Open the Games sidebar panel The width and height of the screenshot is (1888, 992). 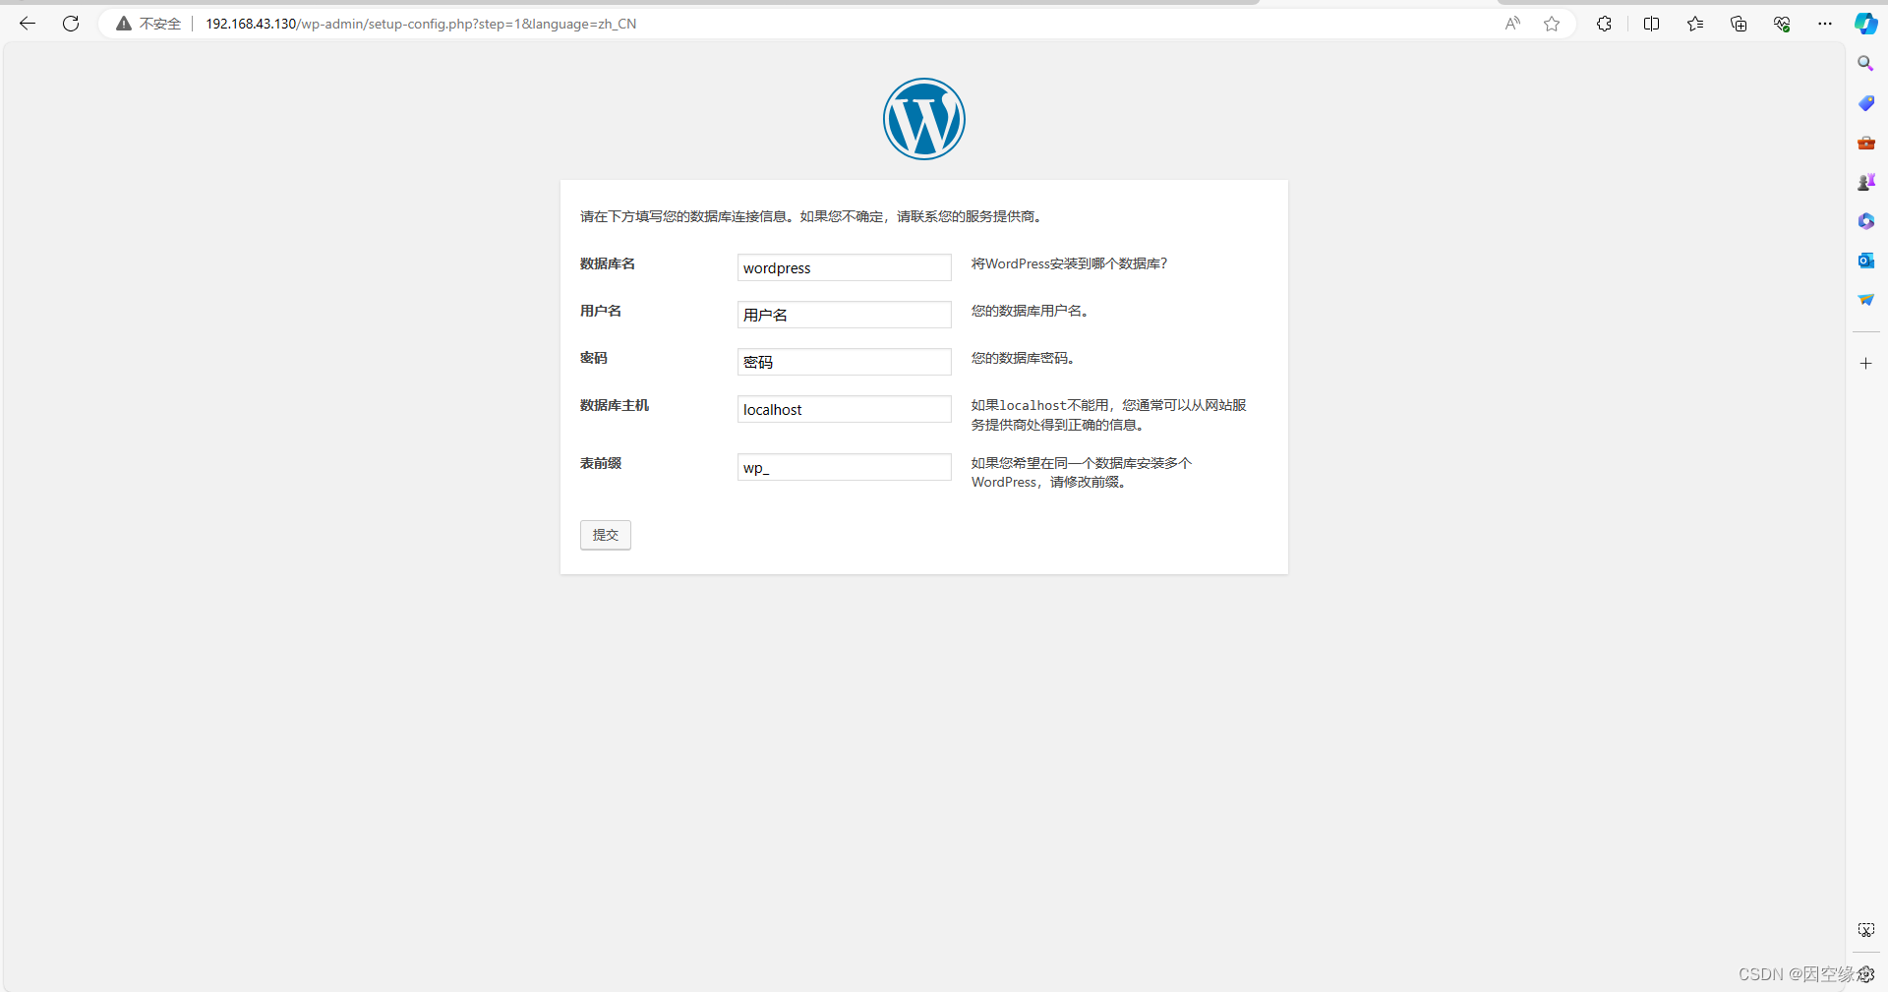[1865, 181]
